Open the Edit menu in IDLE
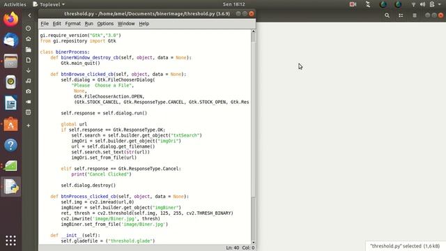The height and width of the screenshot is (251, 446). (57, 24)
